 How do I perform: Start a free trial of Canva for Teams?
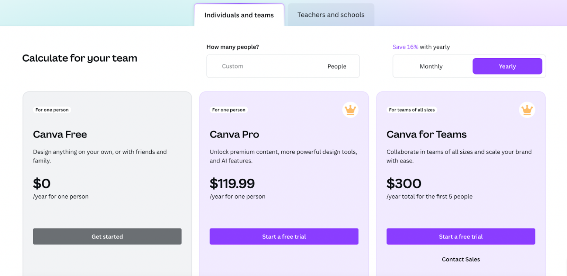[x=461, y=237]
